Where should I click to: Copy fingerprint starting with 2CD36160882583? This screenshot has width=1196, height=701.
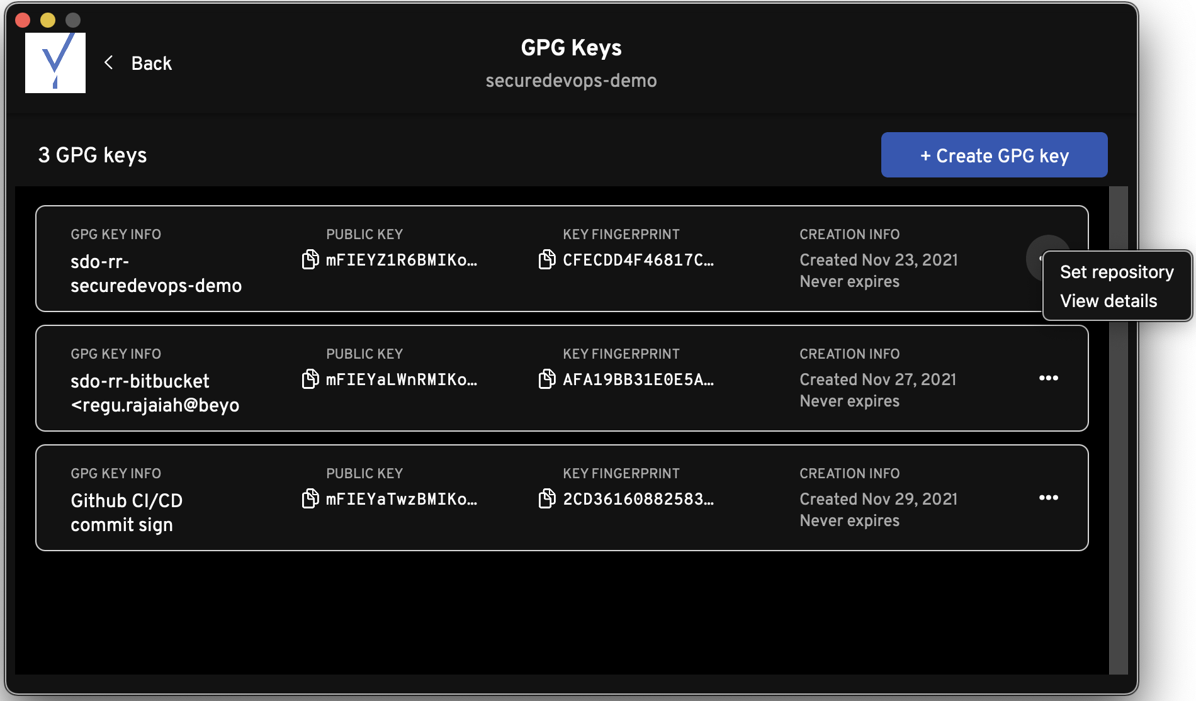[x=546, y=498]
